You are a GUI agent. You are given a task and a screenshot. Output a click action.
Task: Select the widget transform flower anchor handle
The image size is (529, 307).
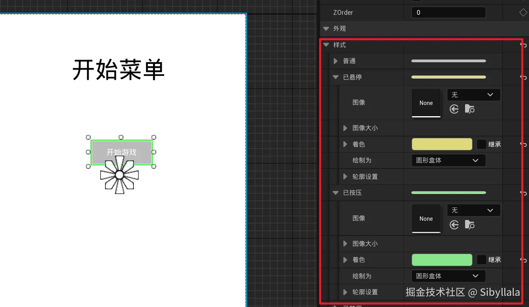pos(119,175)
